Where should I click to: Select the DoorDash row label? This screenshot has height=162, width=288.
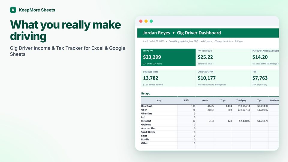[147, 106]
